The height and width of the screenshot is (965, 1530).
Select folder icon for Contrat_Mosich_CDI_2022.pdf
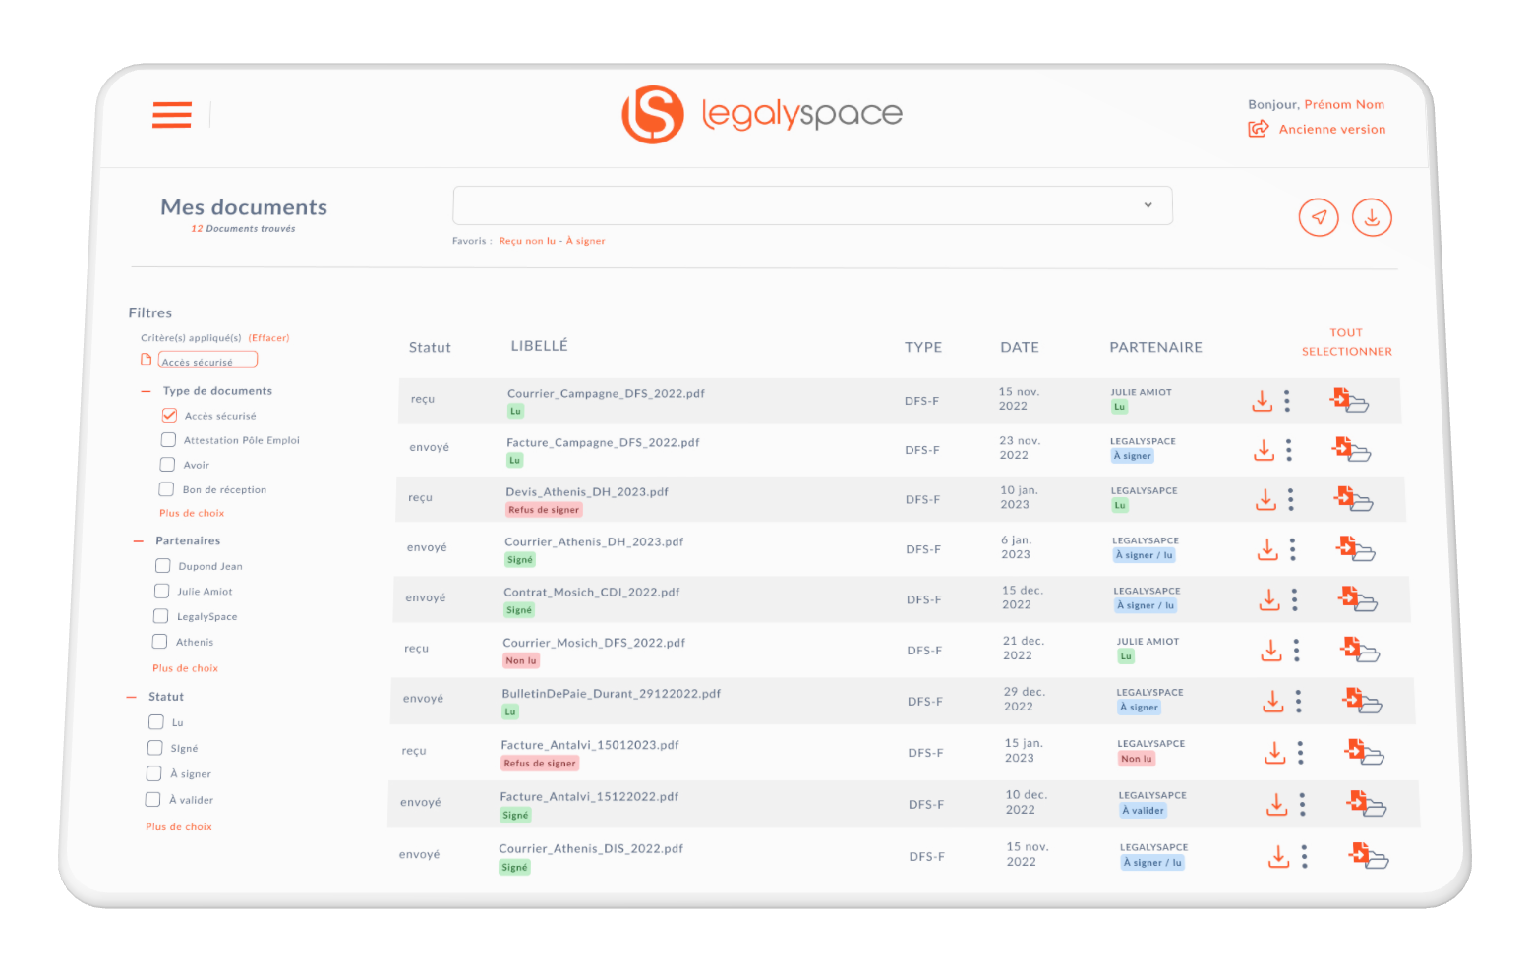point(1358,598)
